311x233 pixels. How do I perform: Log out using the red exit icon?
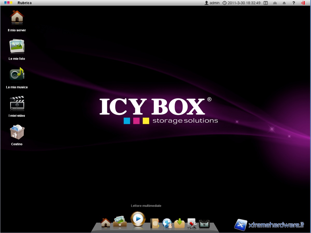(303, 3)
